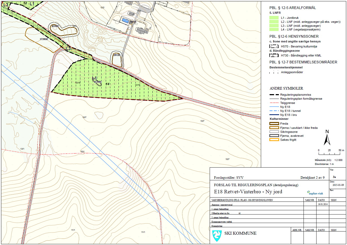Click the blue swimming pool on map
Image resolution: width=347 pixels, height=245 pixels.
click(125, 20)
